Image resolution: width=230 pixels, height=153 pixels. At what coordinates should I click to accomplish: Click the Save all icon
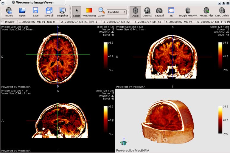click(x=49, y=12)
